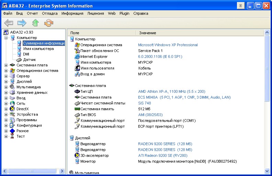
Task: Click the Тест hourglass icon
Action: pyautogui.click(x=12, y=136)
